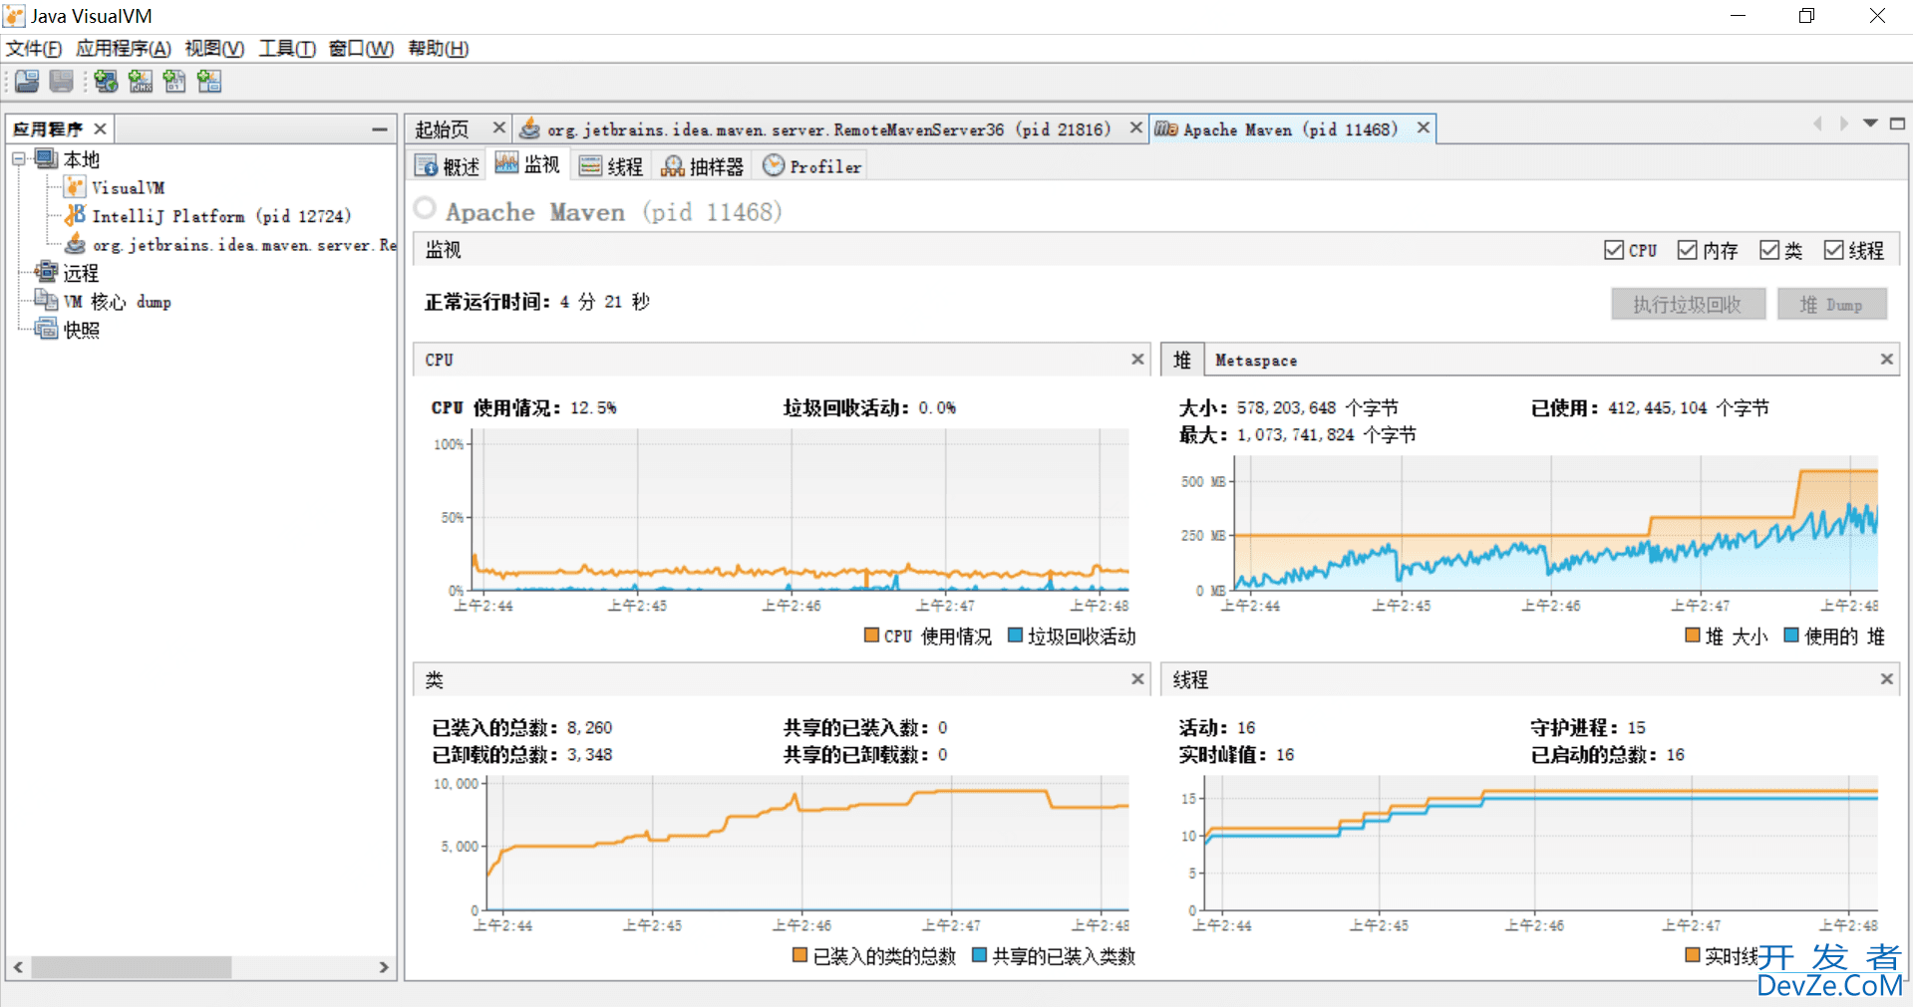Click the sidebar scroll left arrow
The height and width of the screenshot is (1007, 1913).
click(x=18, y=967)
